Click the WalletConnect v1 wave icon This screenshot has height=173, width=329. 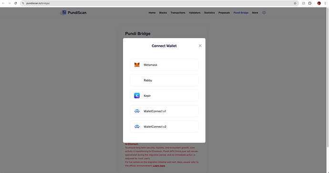pos(137,111)
